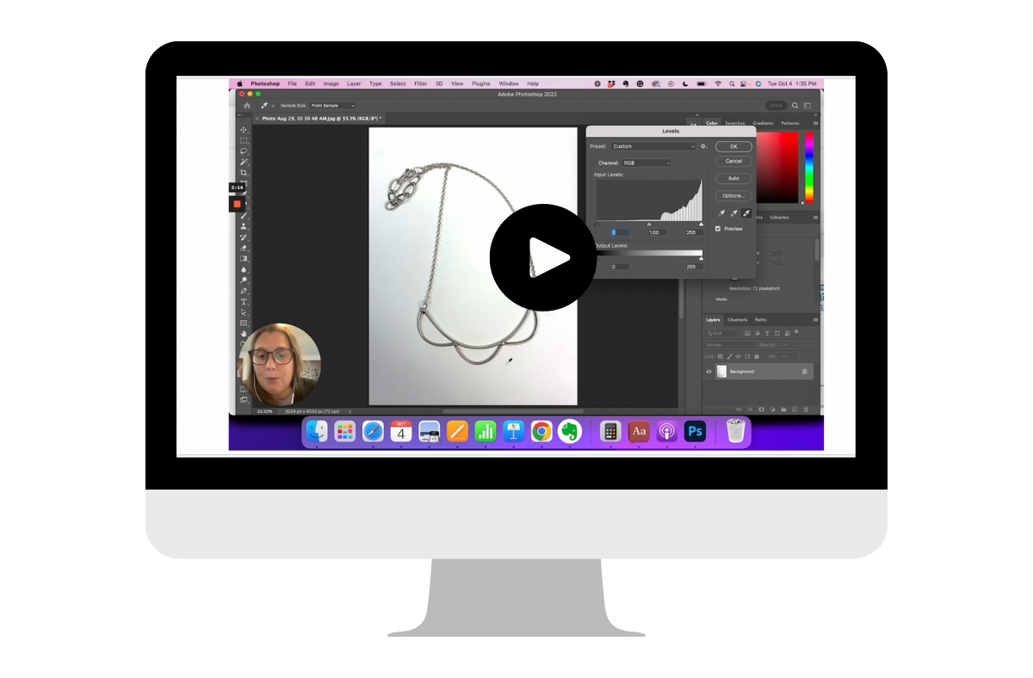This screenshot has height=678, width=1033.
Task: Uncheck the Preview checkbox in Levels
Action: pos(718,229)
